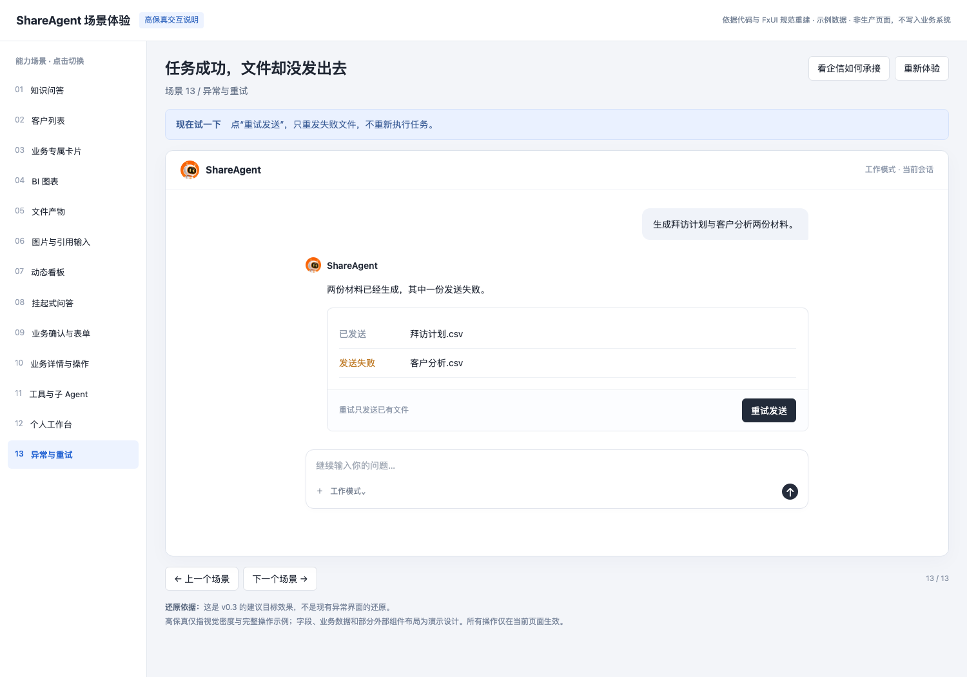Open the 高保真交互说明 badge
The image size is (967, 677).
click(x=171, y=20)
